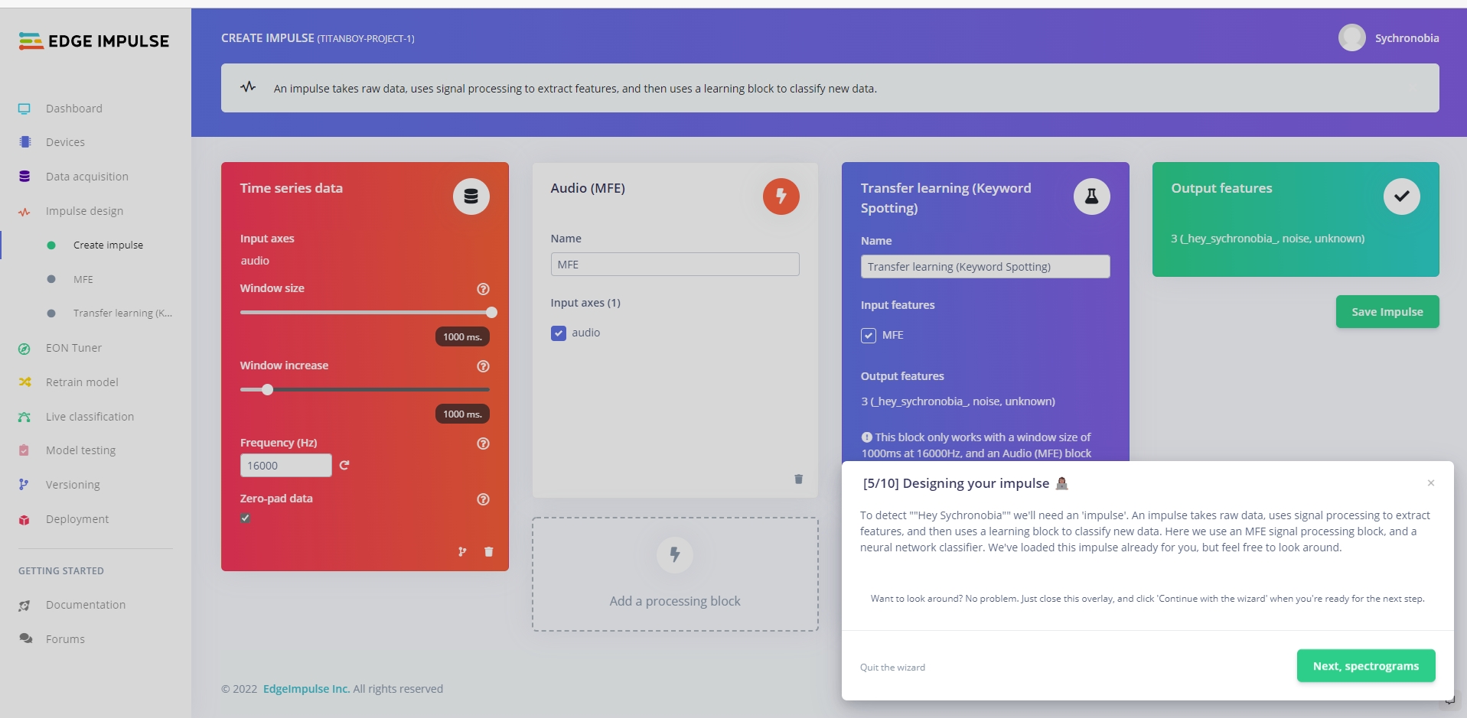Go to EON Tuner in sidebar
Image resolution: width=1467 pixels, height=718 pixels.
pos(73,348)
